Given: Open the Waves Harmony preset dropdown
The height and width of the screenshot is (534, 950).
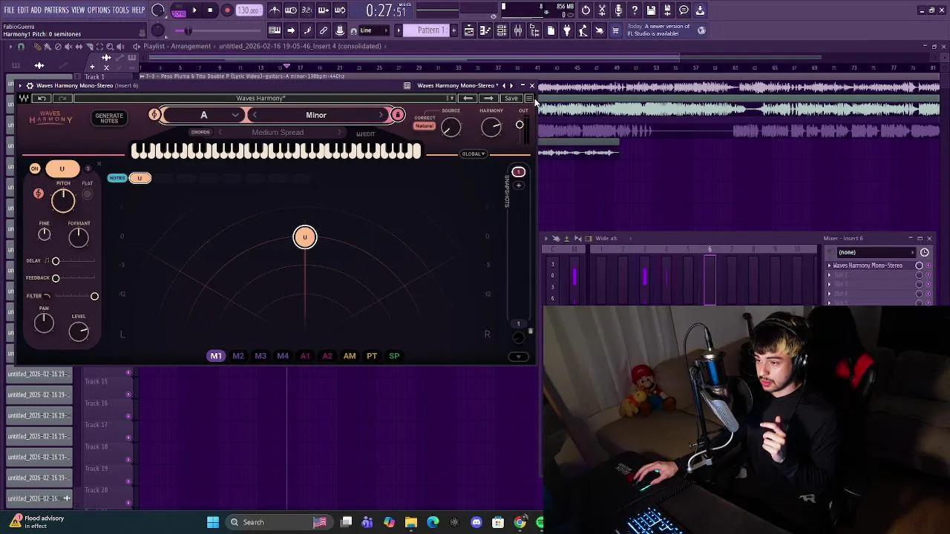Looking at the screenshot, I should 265,99.
